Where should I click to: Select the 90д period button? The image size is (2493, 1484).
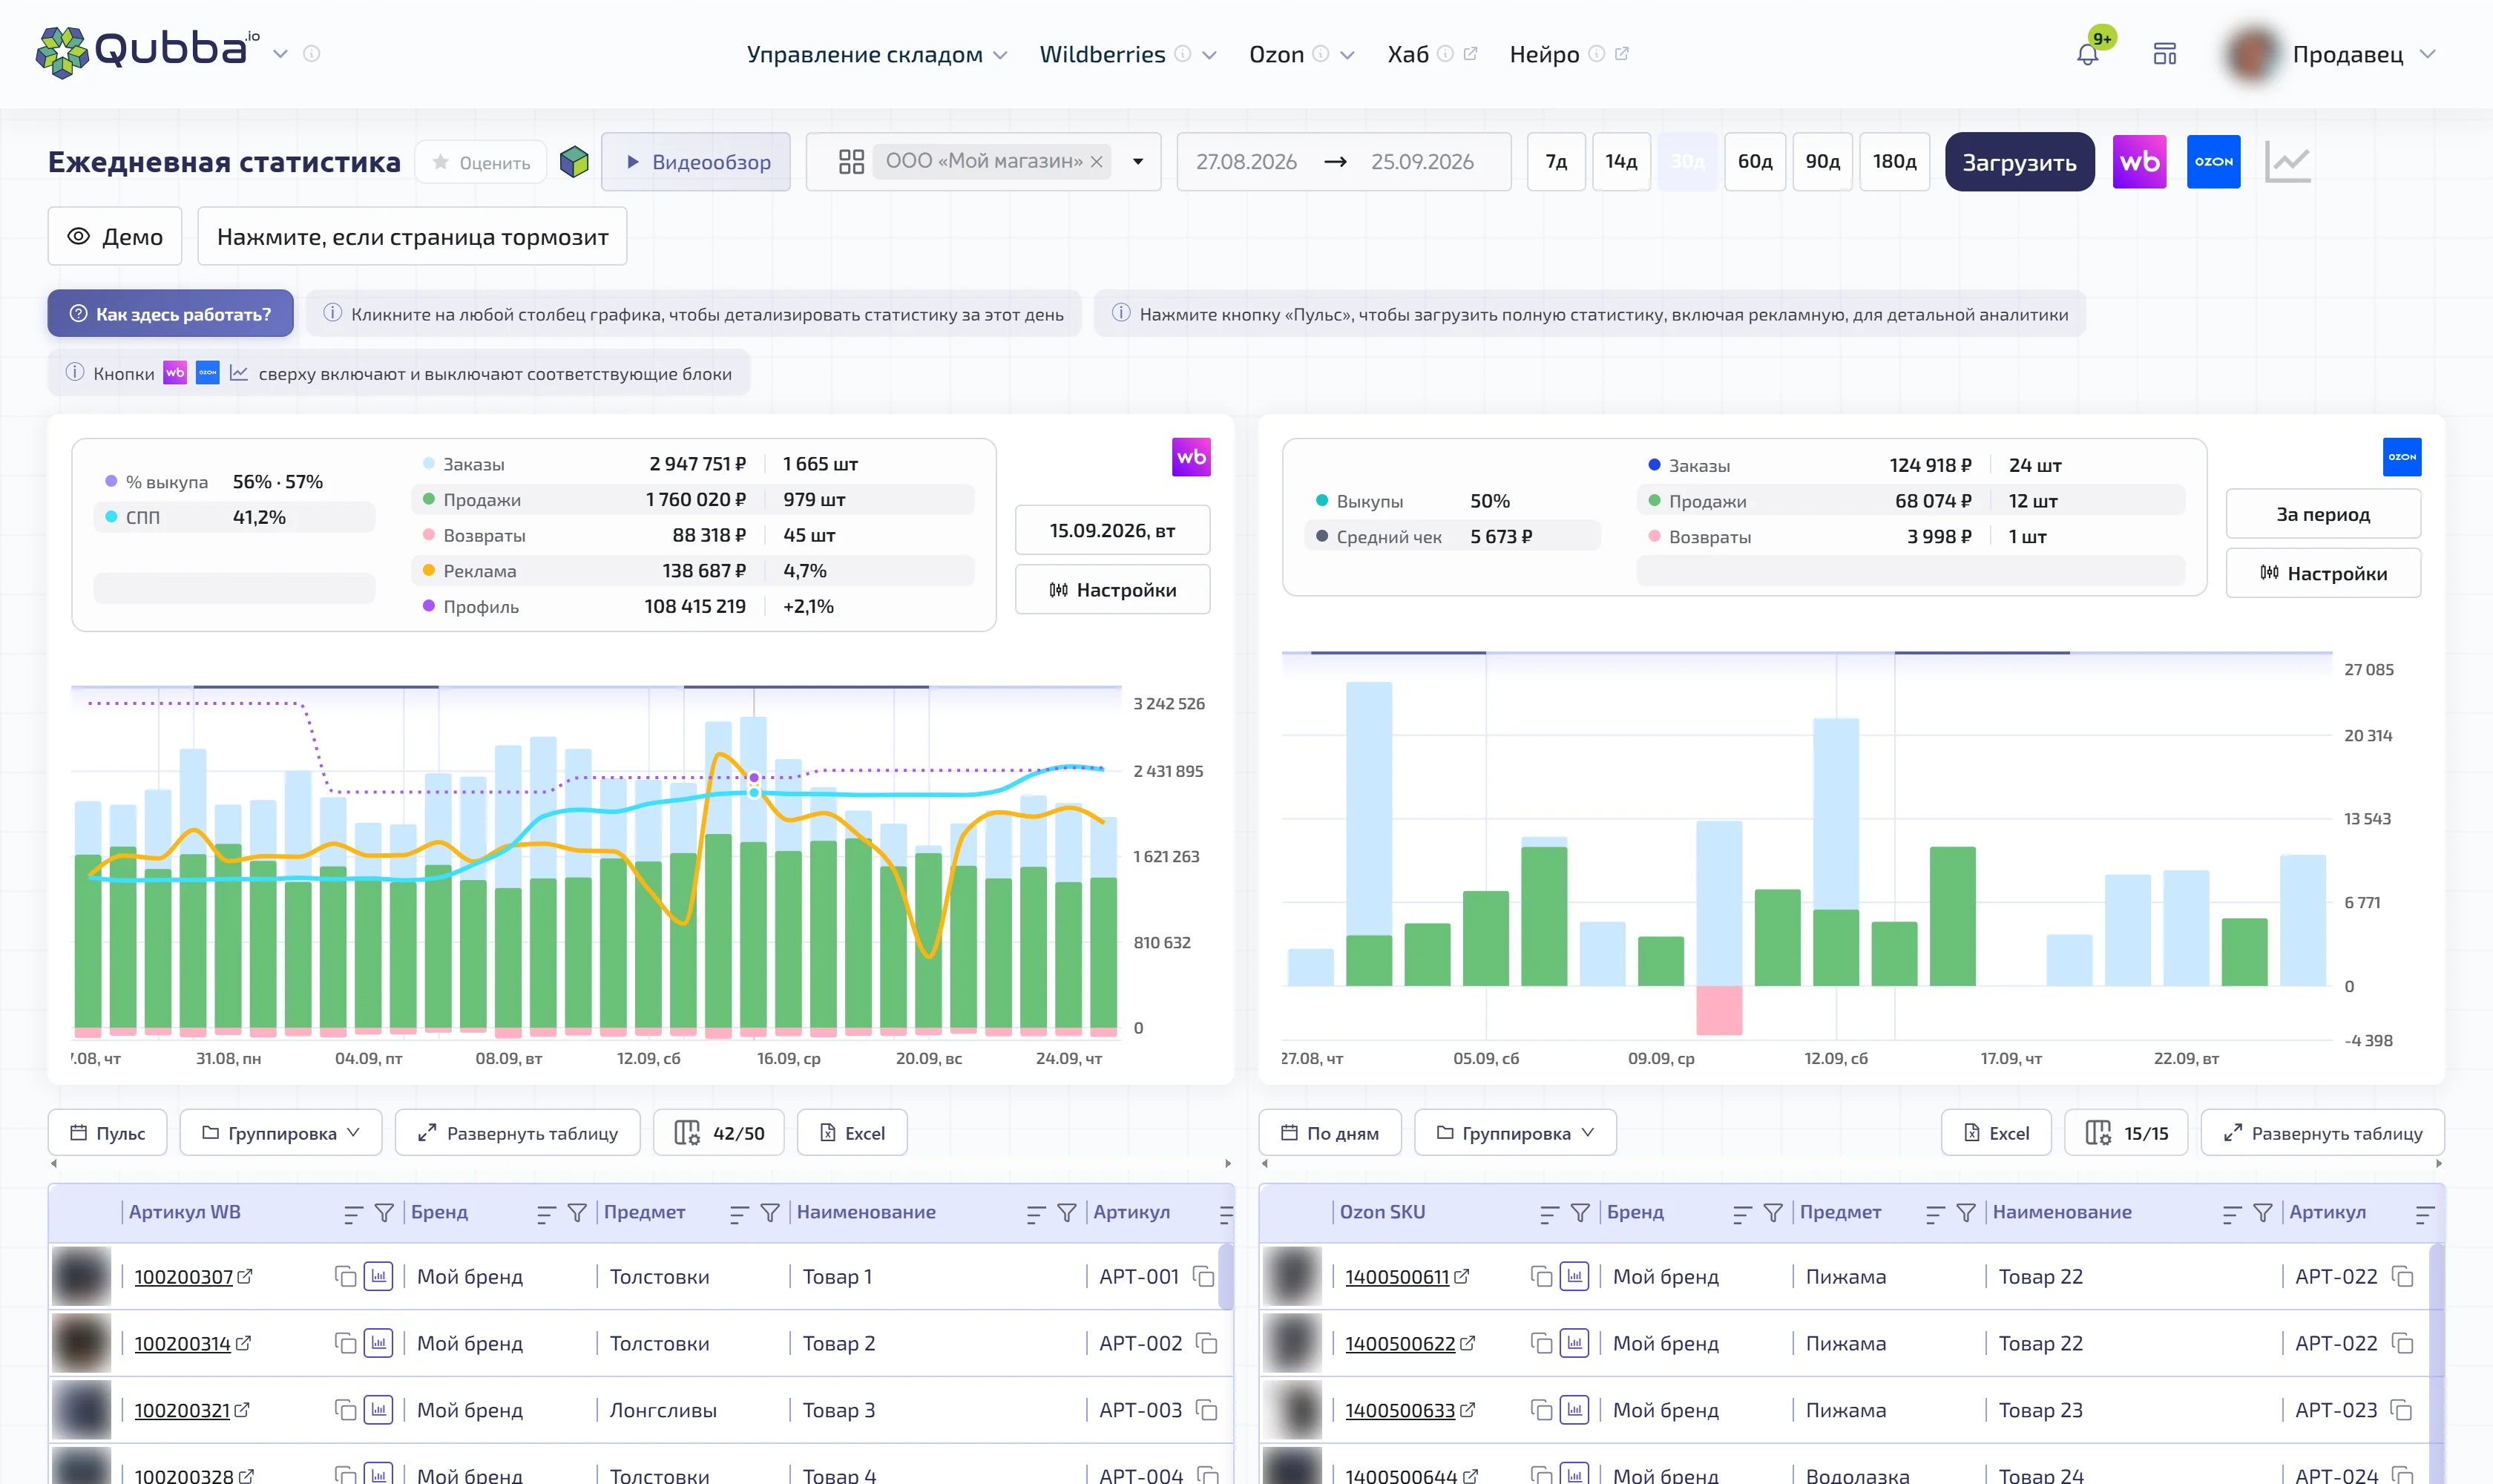(x=1822, y=162)
